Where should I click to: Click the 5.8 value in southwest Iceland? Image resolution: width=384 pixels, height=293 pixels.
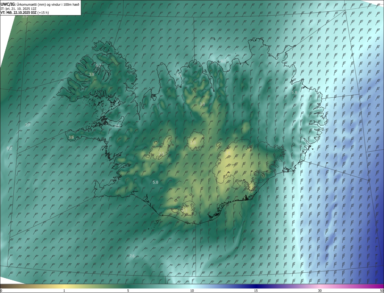pos(155,182)
